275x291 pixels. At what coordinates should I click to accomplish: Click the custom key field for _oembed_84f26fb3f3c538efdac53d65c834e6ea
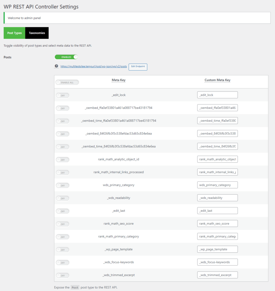(218, 133)
